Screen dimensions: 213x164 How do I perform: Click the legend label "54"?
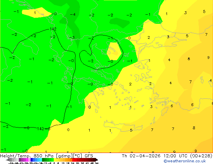pos(97,163)
